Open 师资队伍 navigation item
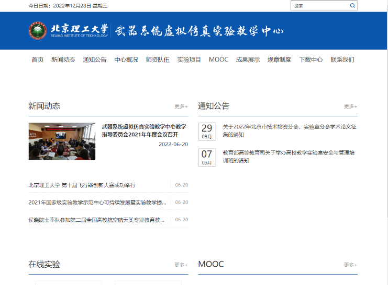This screenshot has width=388, height=285. [158, 60]
